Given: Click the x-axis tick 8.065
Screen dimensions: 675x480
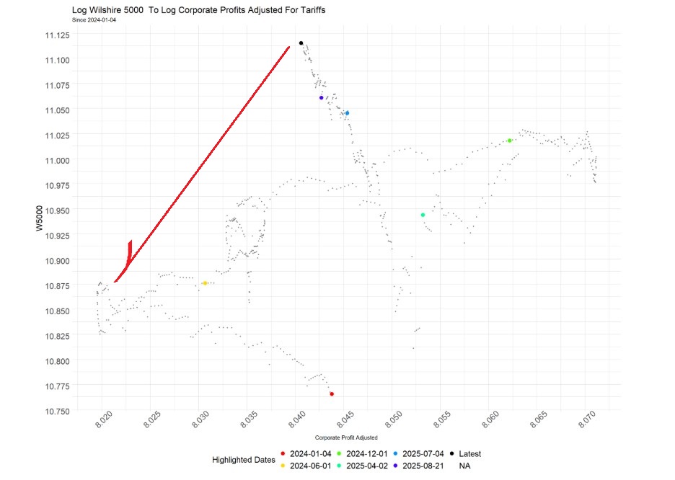Looking at the screenshot, I should [x=539, y=419].
